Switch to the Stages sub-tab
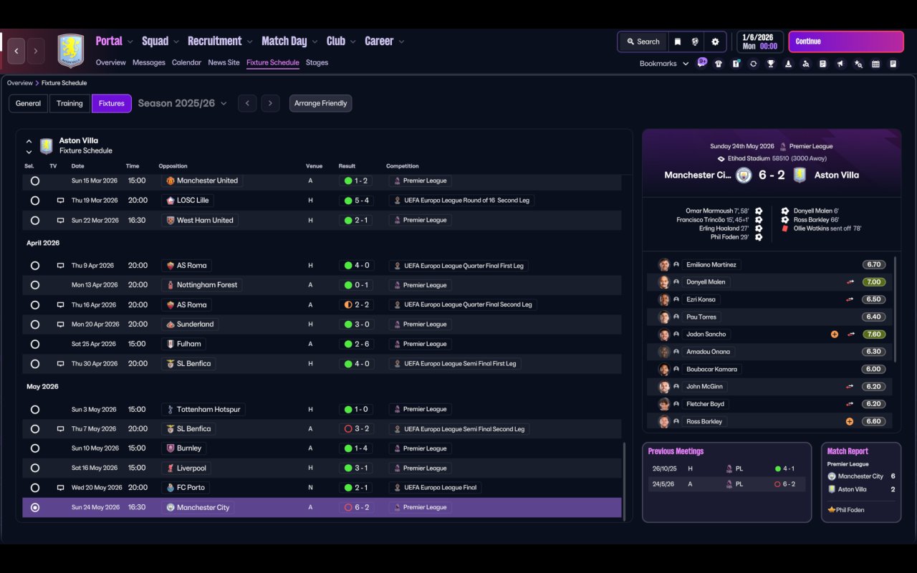Screen dimensions: 917x573 point(317,62)
